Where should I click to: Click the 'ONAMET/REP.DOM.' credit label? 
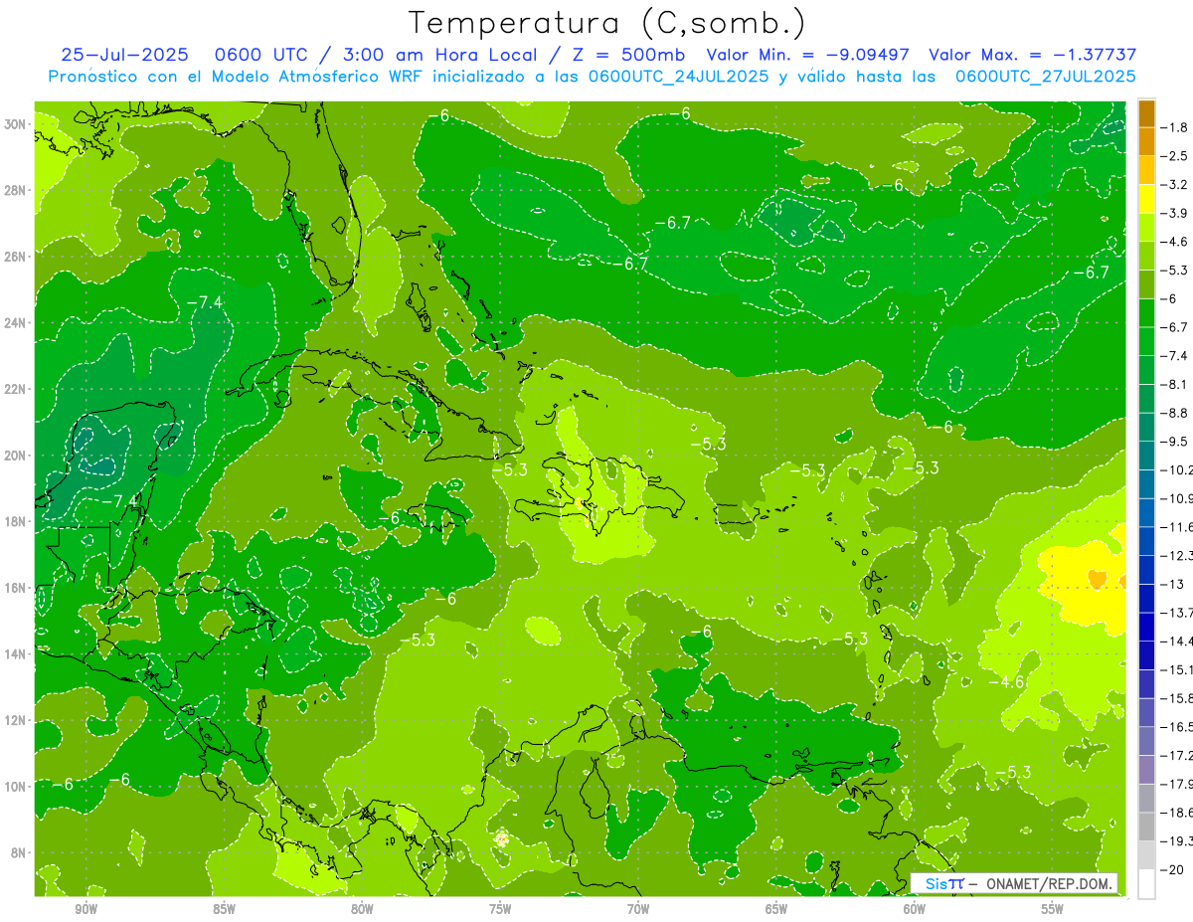click(x=1048, y=883)
